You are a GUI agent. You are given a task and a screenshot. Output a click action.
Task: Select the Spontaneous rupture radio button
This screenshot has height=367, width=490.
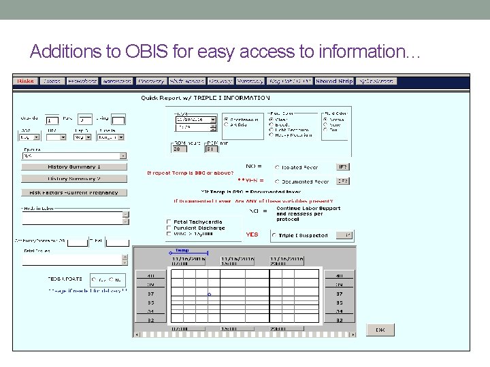(x=226, y=120)
